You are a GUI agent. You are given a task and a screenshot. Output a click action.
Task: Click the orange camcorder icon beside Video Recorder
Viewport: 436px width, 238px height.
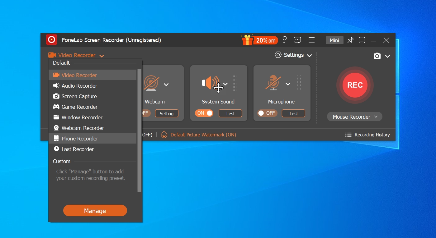[x=52, y=55]
